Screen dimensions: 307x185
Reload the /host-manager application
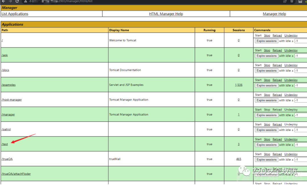[x=277, y=95]
